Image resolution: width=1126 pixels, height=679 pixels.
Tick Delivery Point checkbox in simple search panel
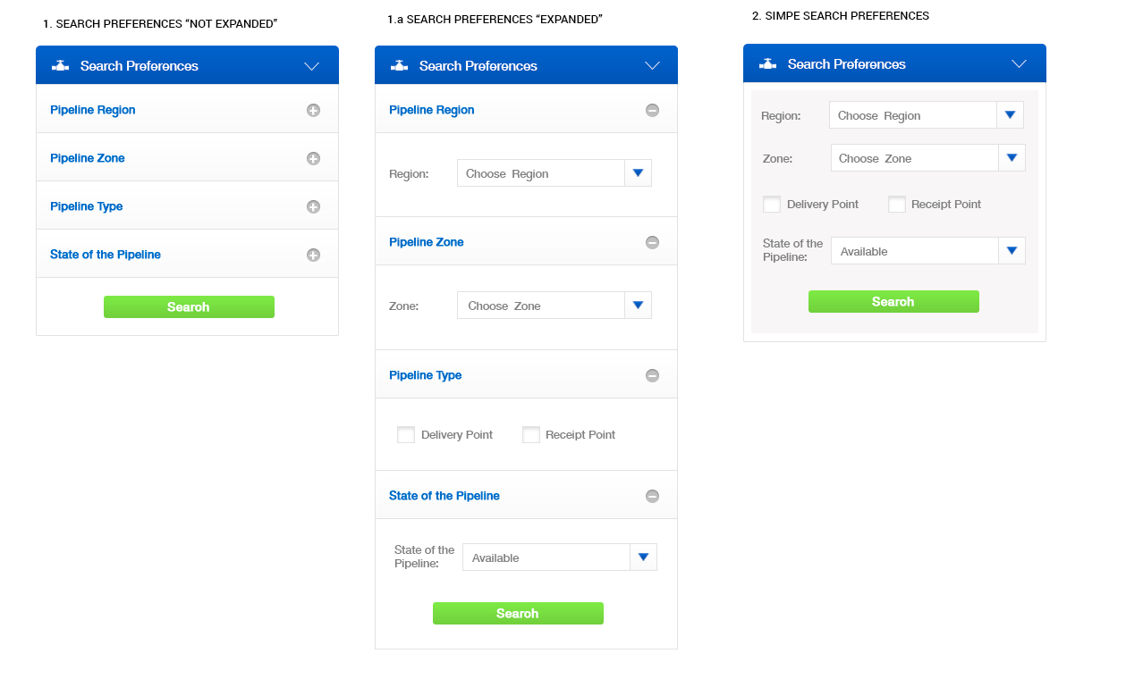click(772, 205)
